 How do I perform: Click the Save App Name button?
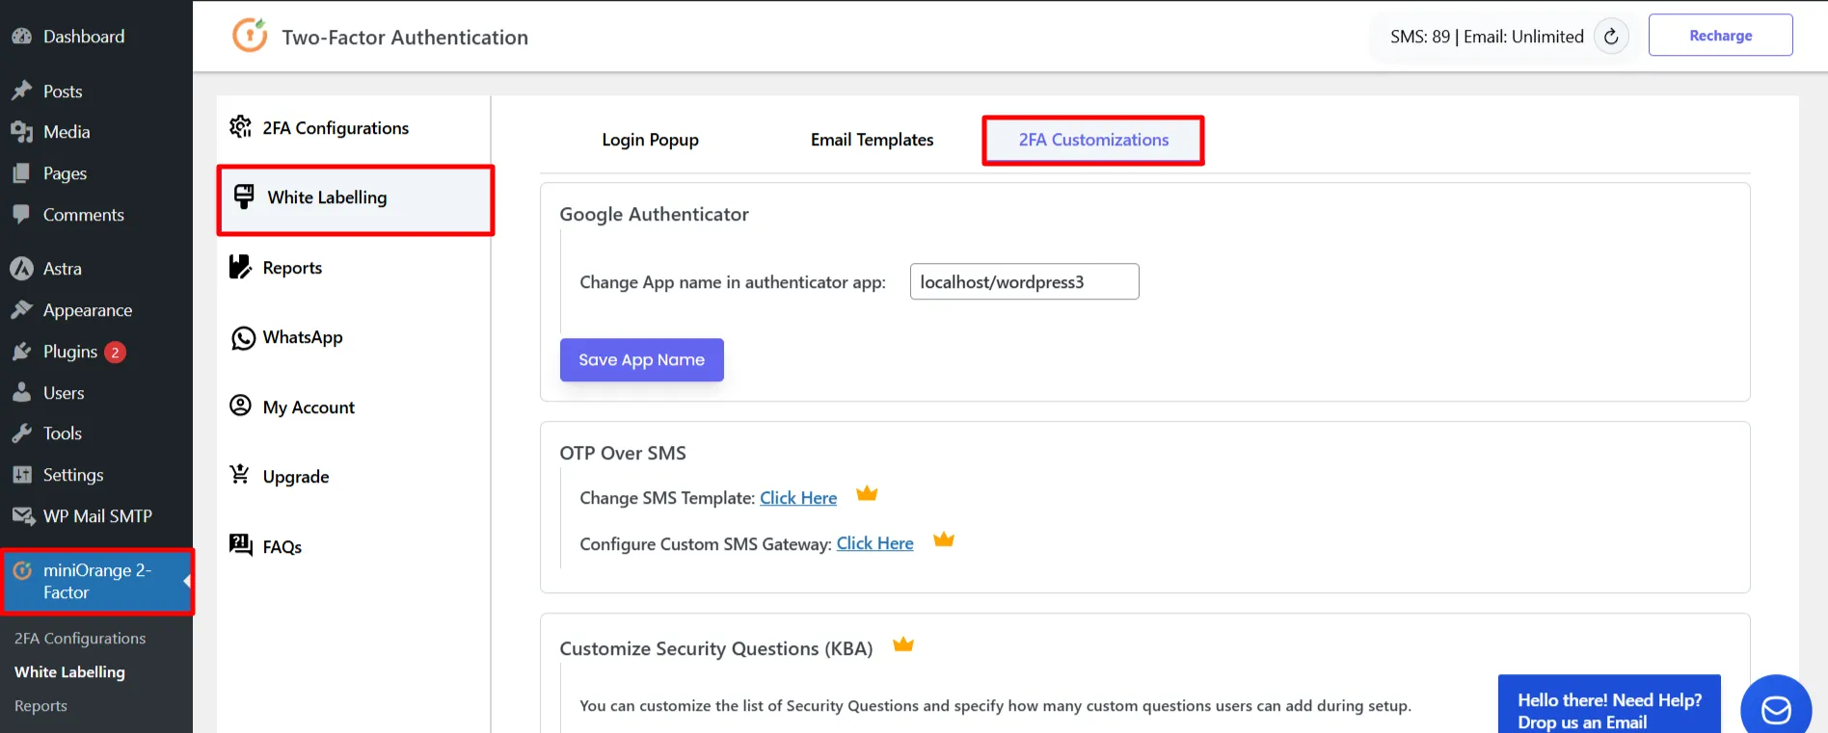pos(641,359)
